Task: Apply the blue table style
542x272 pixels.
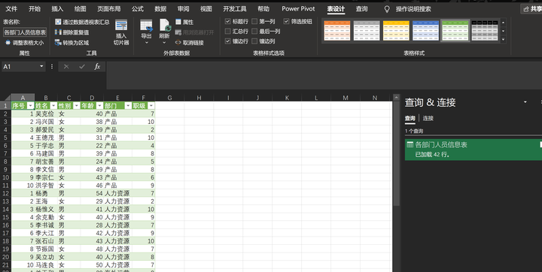Action: [x=425, y=31]
